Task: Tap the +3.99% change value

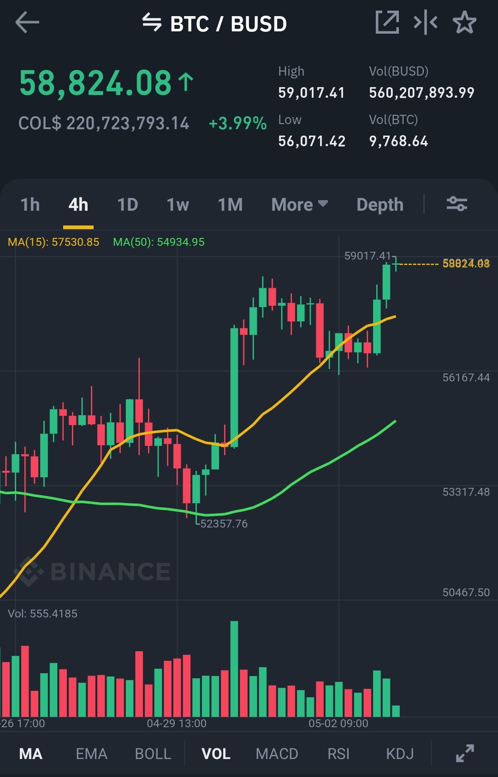Action: point(237,123)
